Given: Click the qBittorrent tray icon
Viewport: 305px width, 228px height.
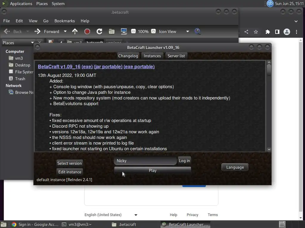Looking at the screenshot, I should coord(270,4).
